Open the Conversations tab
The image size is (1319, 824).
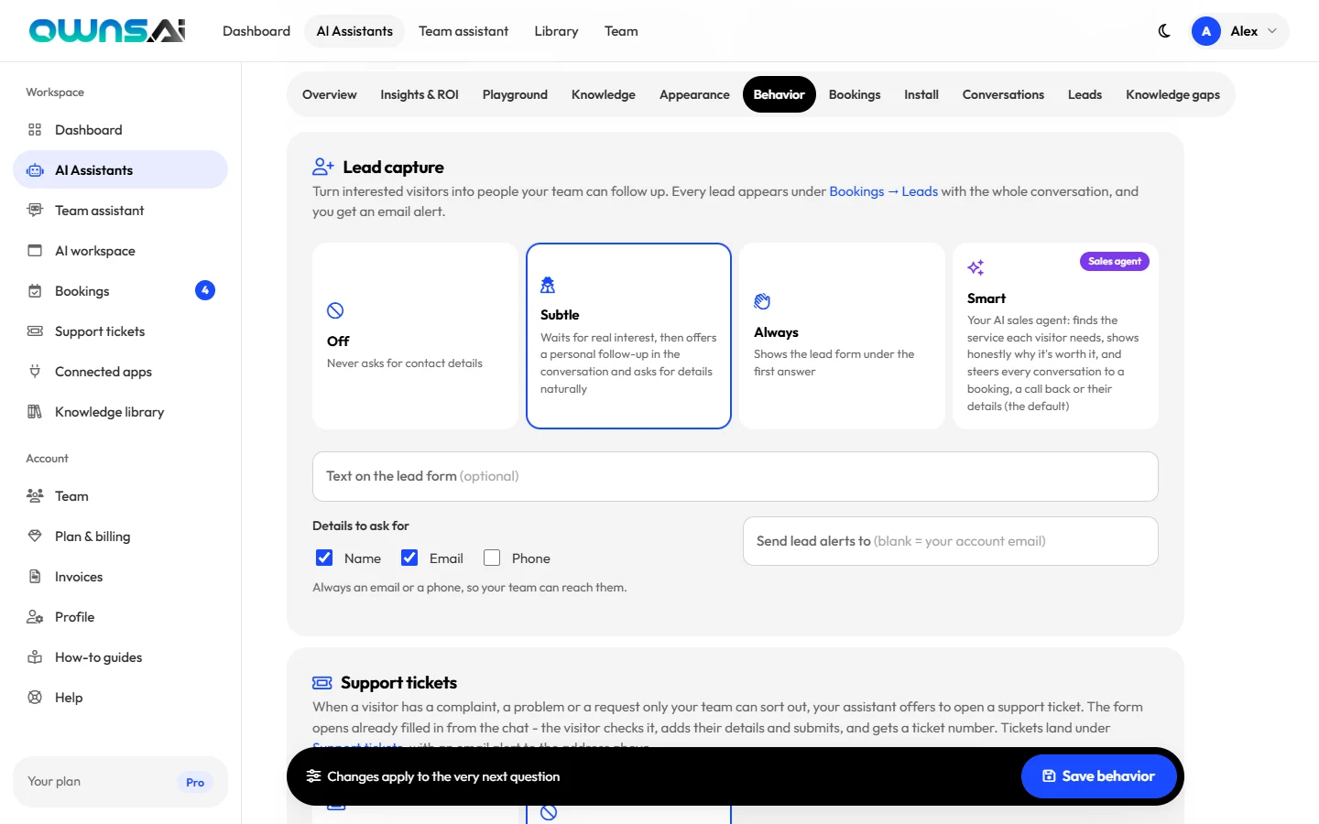pos(1003,94)
